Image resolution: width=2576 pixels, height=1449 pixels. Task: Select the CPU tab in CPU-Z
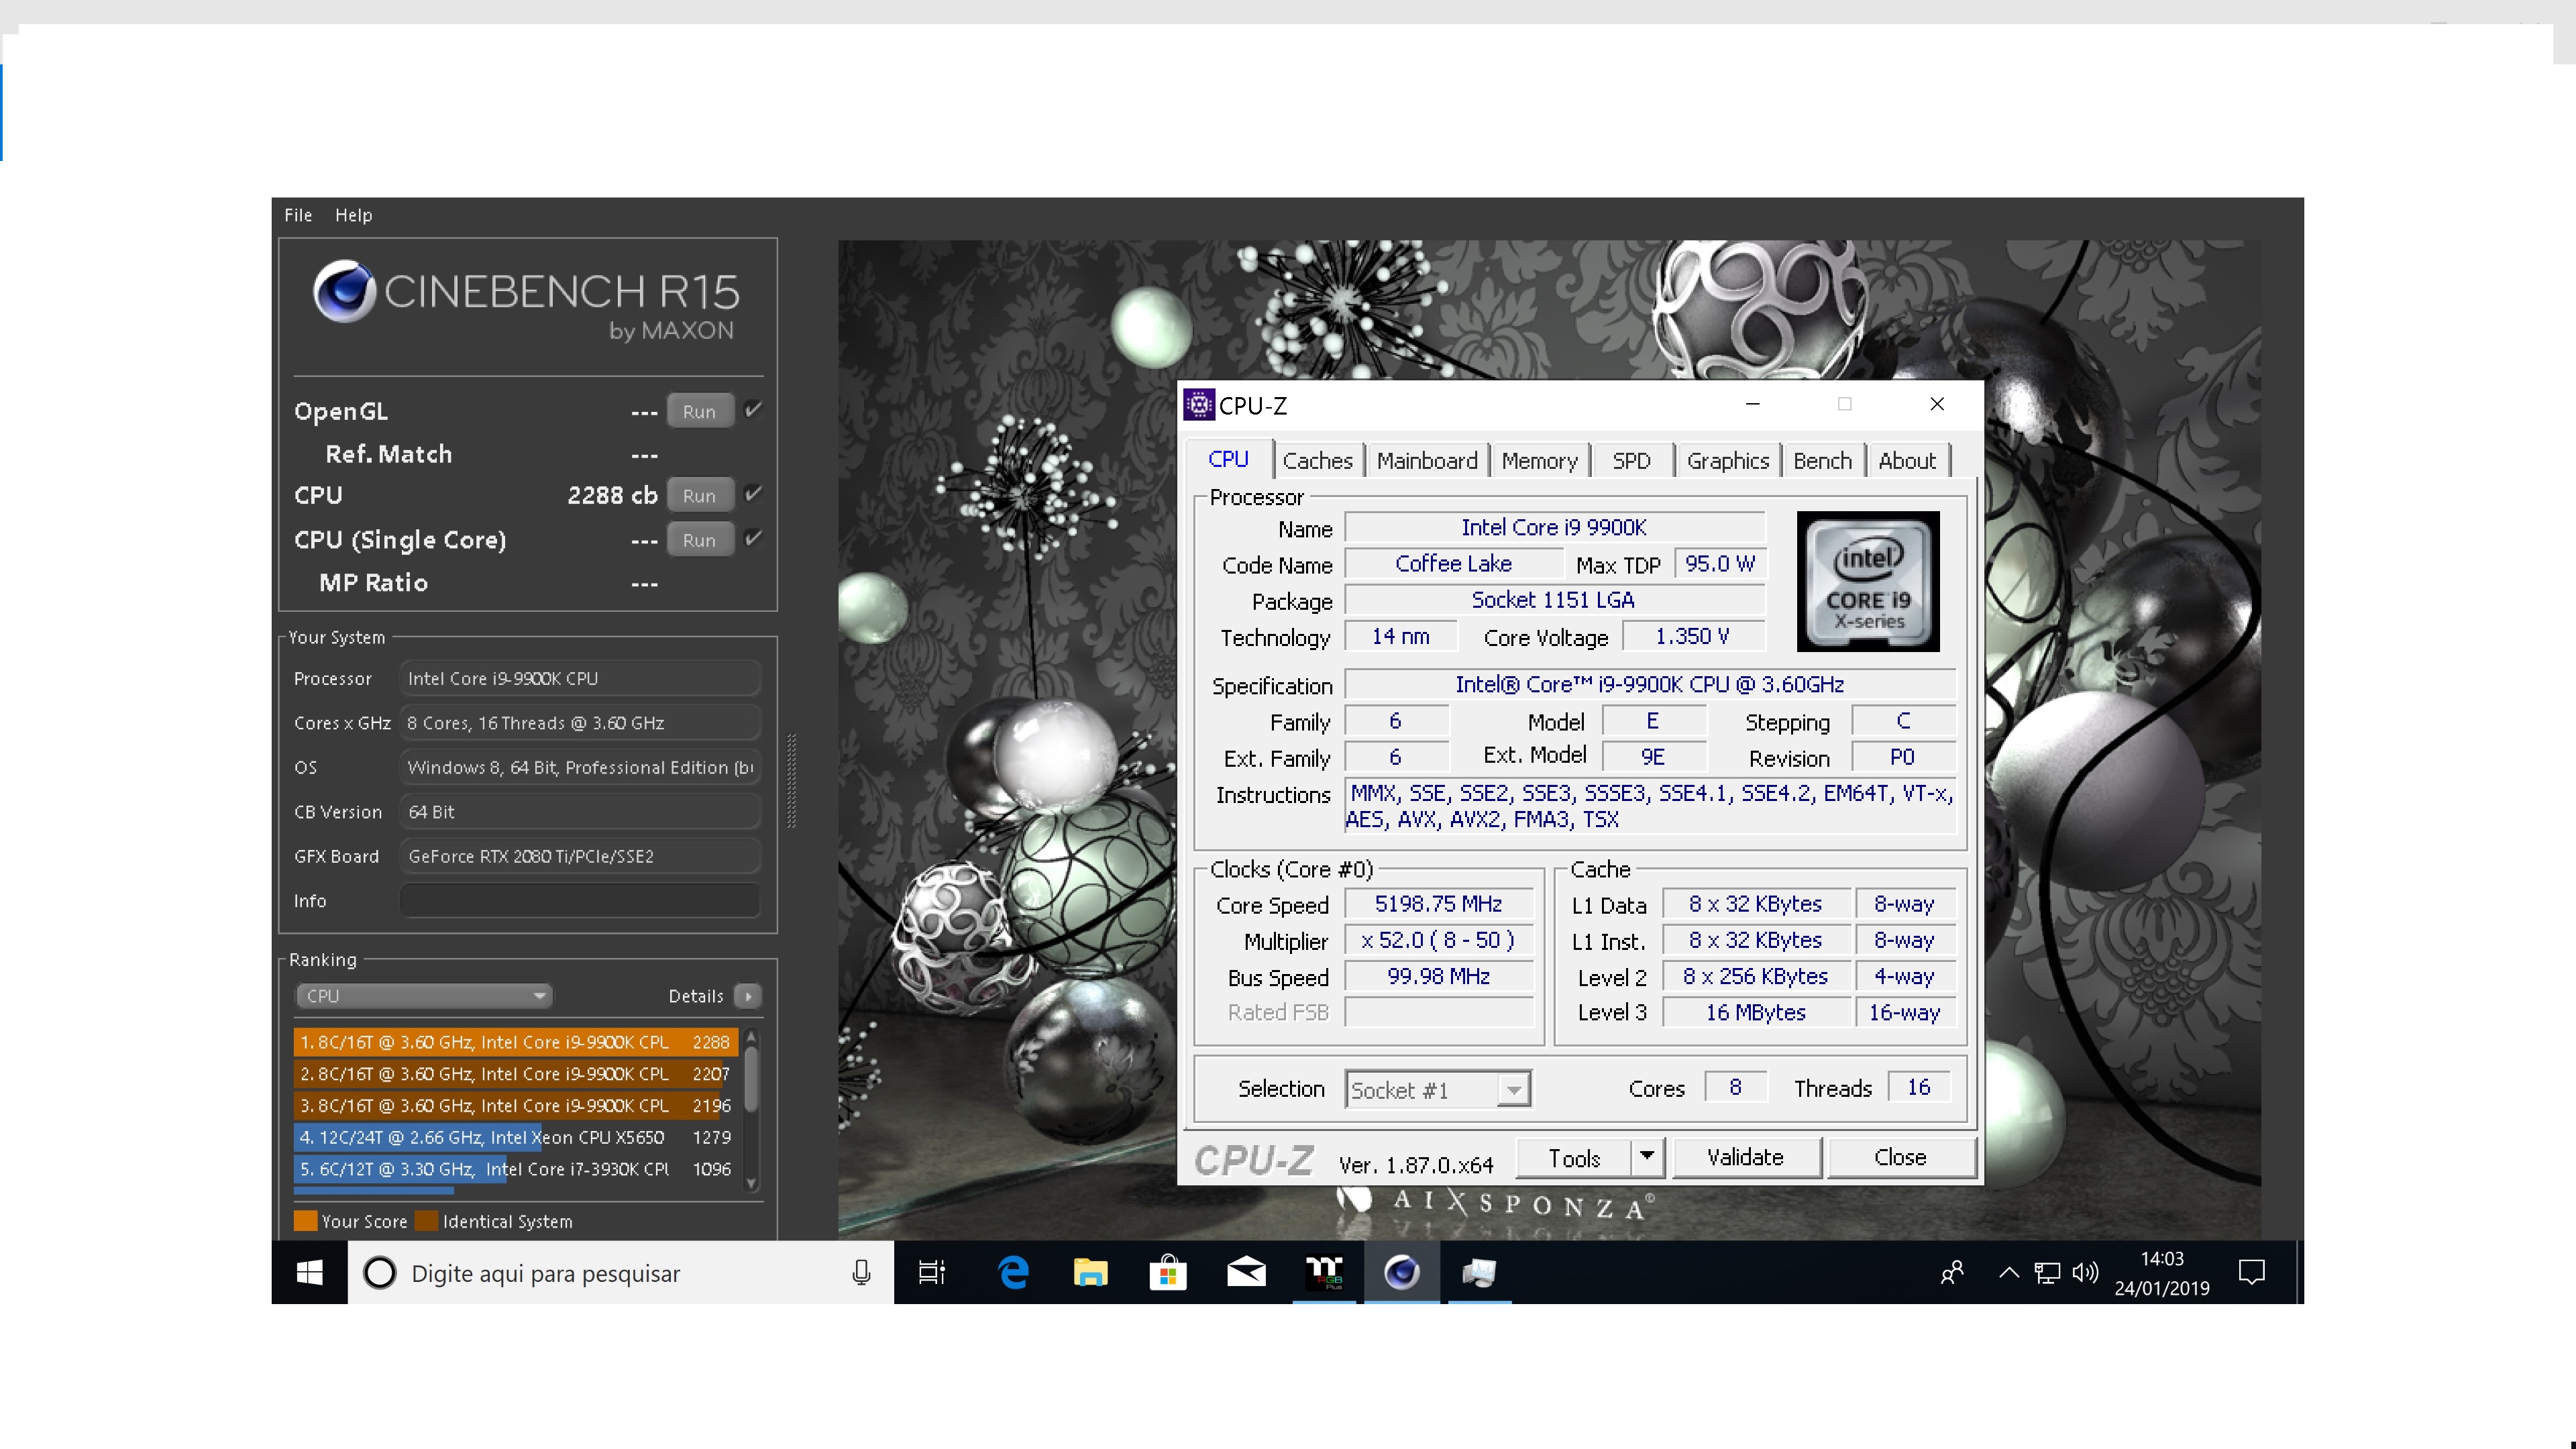click(1228, 459)
